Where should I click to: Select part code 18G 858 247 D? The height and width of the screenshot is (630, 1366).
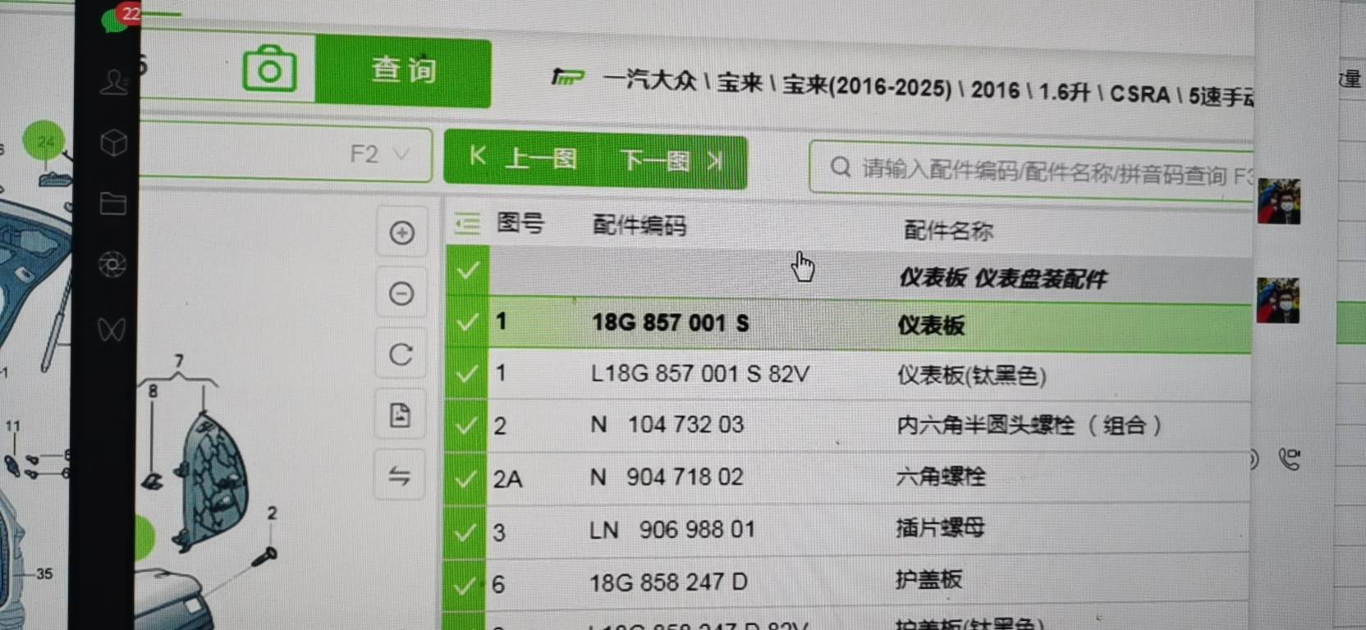point(668,582)
